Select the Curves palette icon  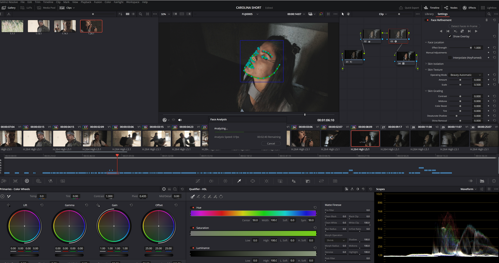198,181
